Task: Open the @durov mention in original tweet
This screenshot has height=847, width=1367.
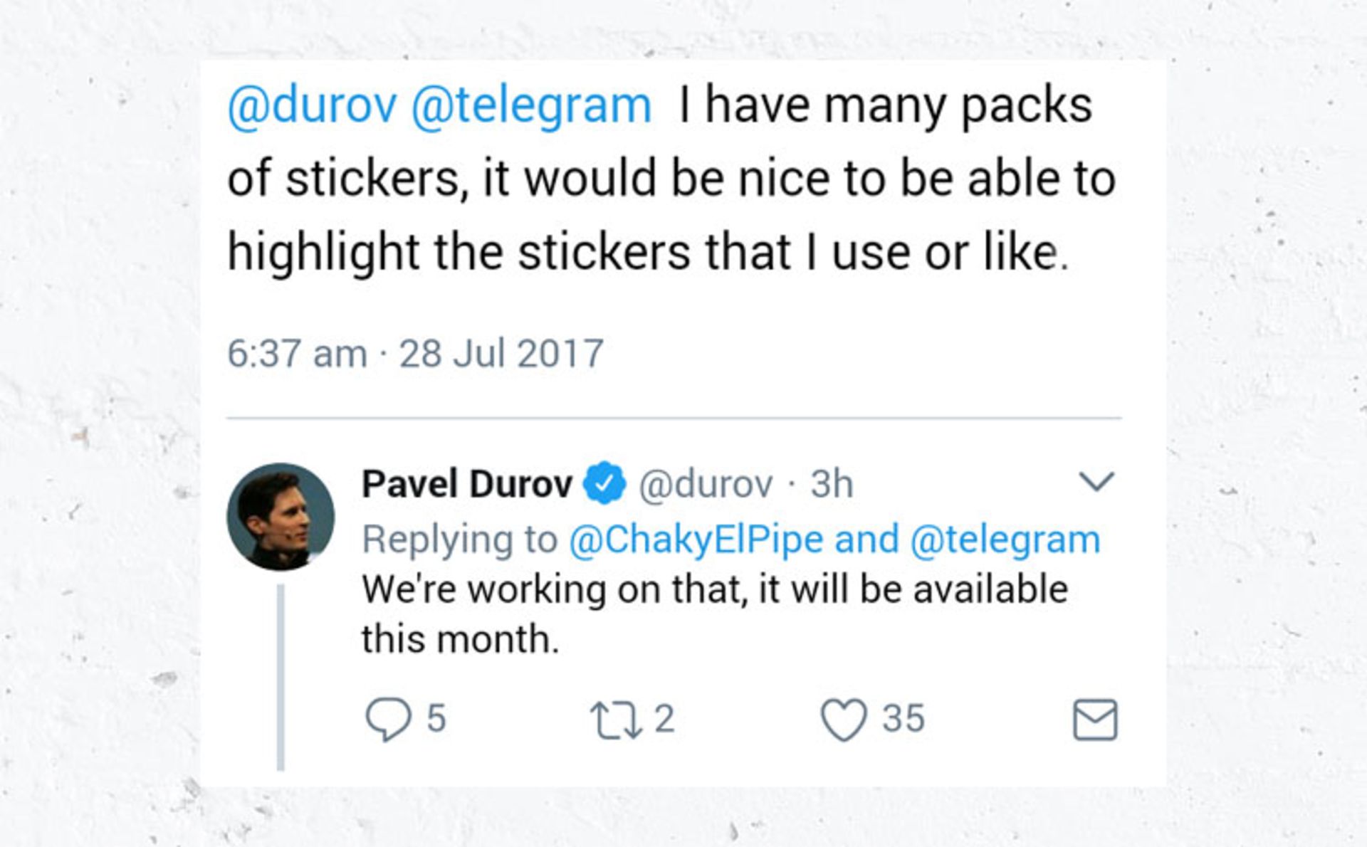Action: (312, 106)
